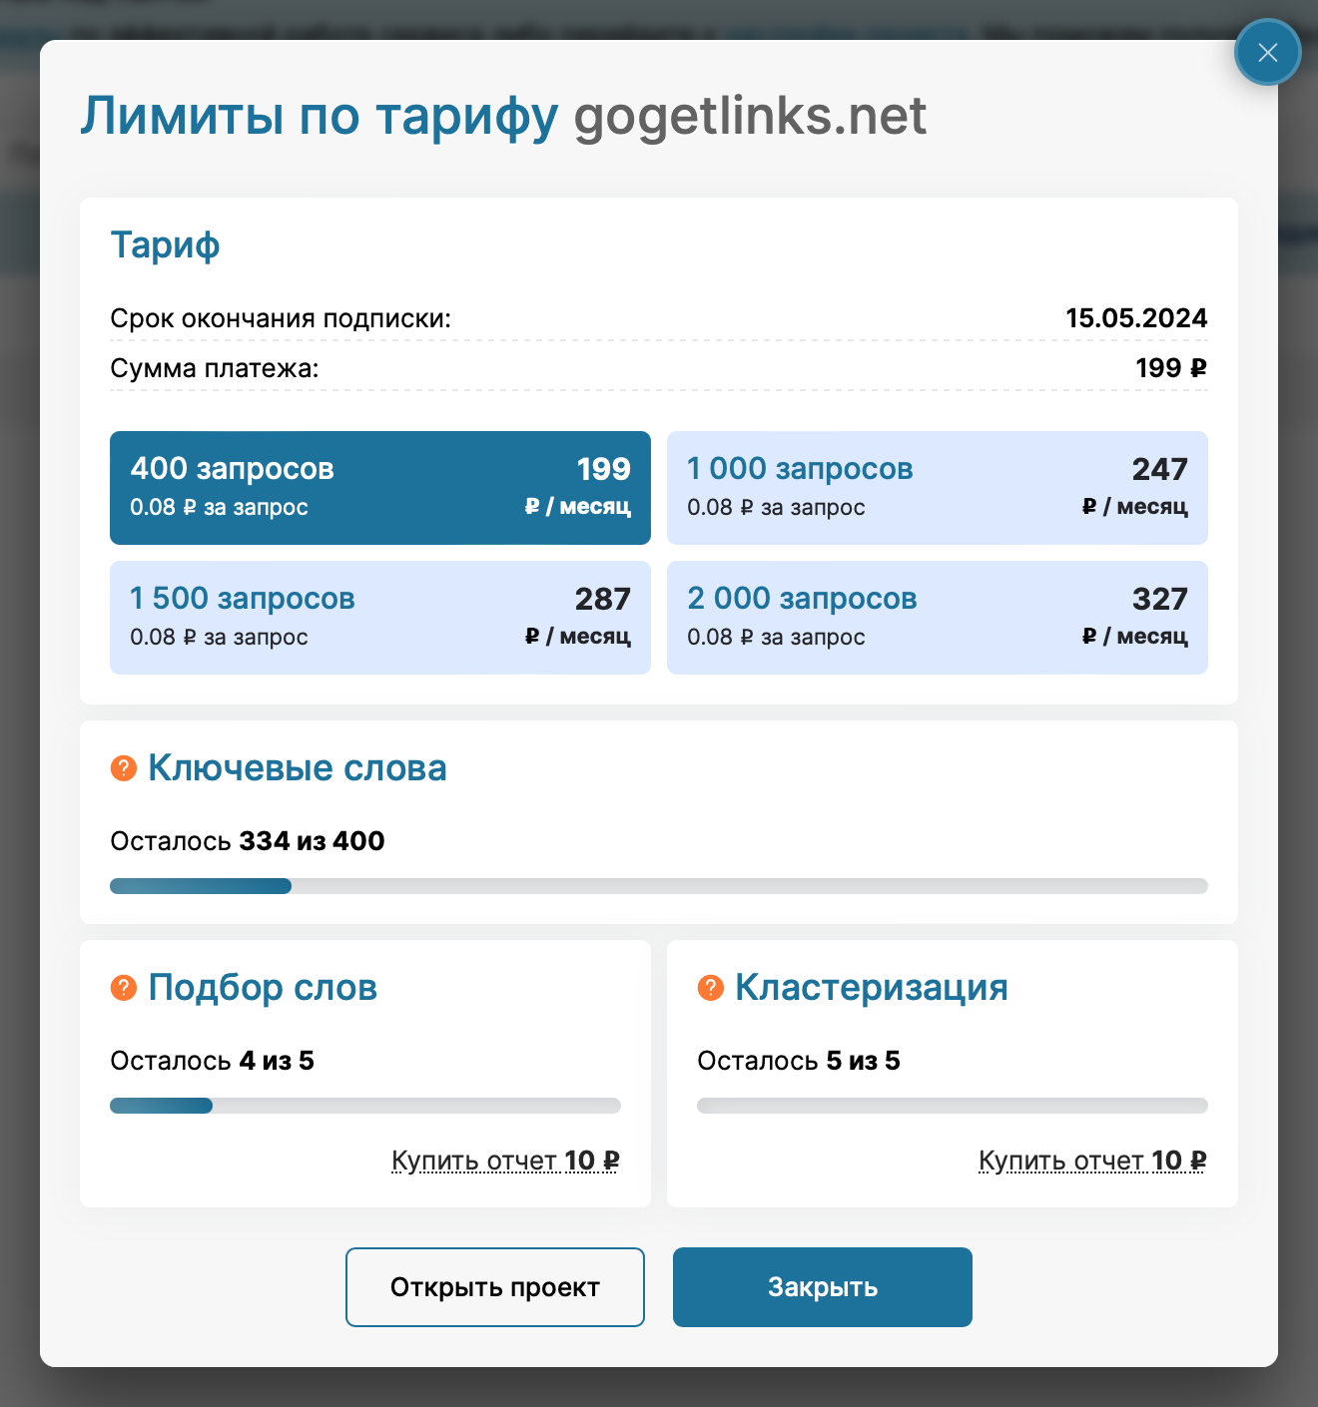Click the subscription end date 15.05.2024

pyautogui.click(x=1136, y=318)
